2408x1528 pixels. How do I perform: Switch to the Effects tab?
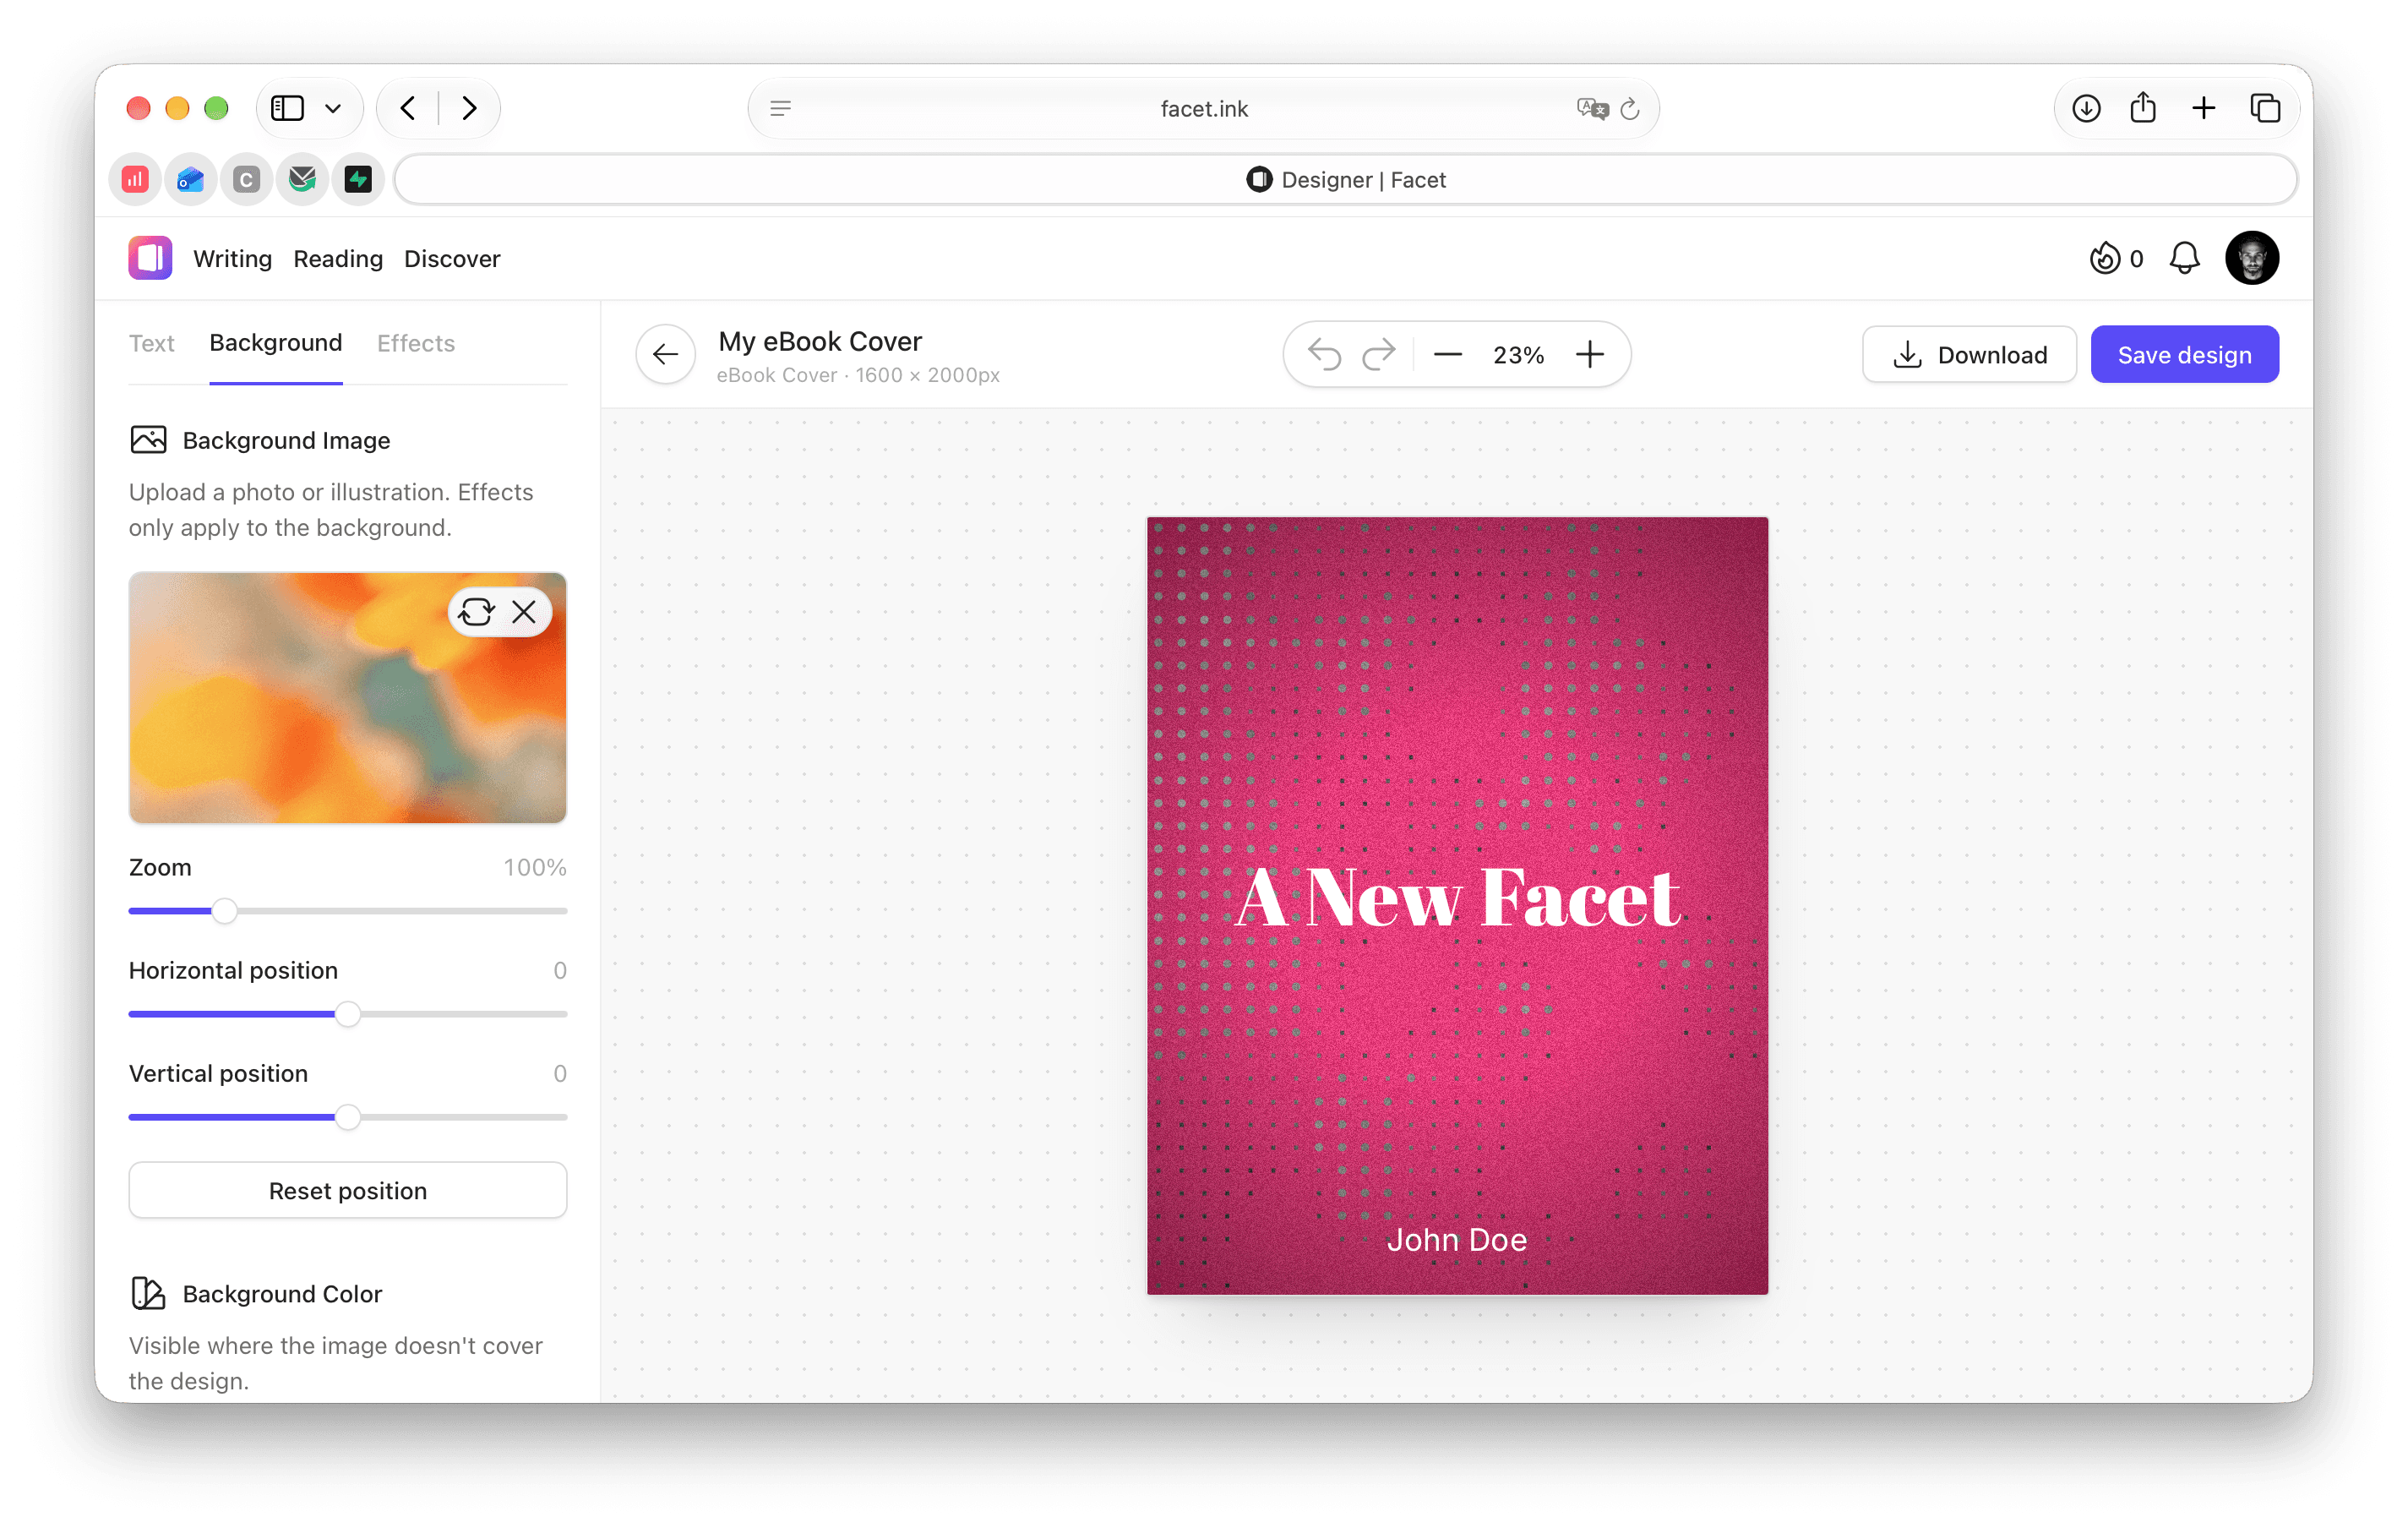point(416,343)
